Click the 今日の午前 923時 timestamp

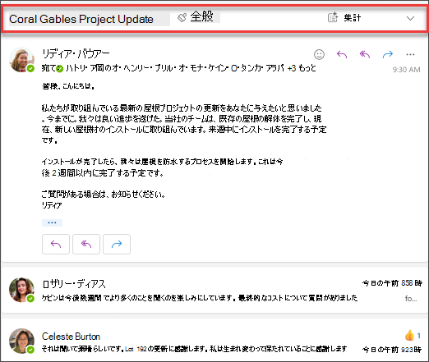pyautogui.click(x=392, y=350)
